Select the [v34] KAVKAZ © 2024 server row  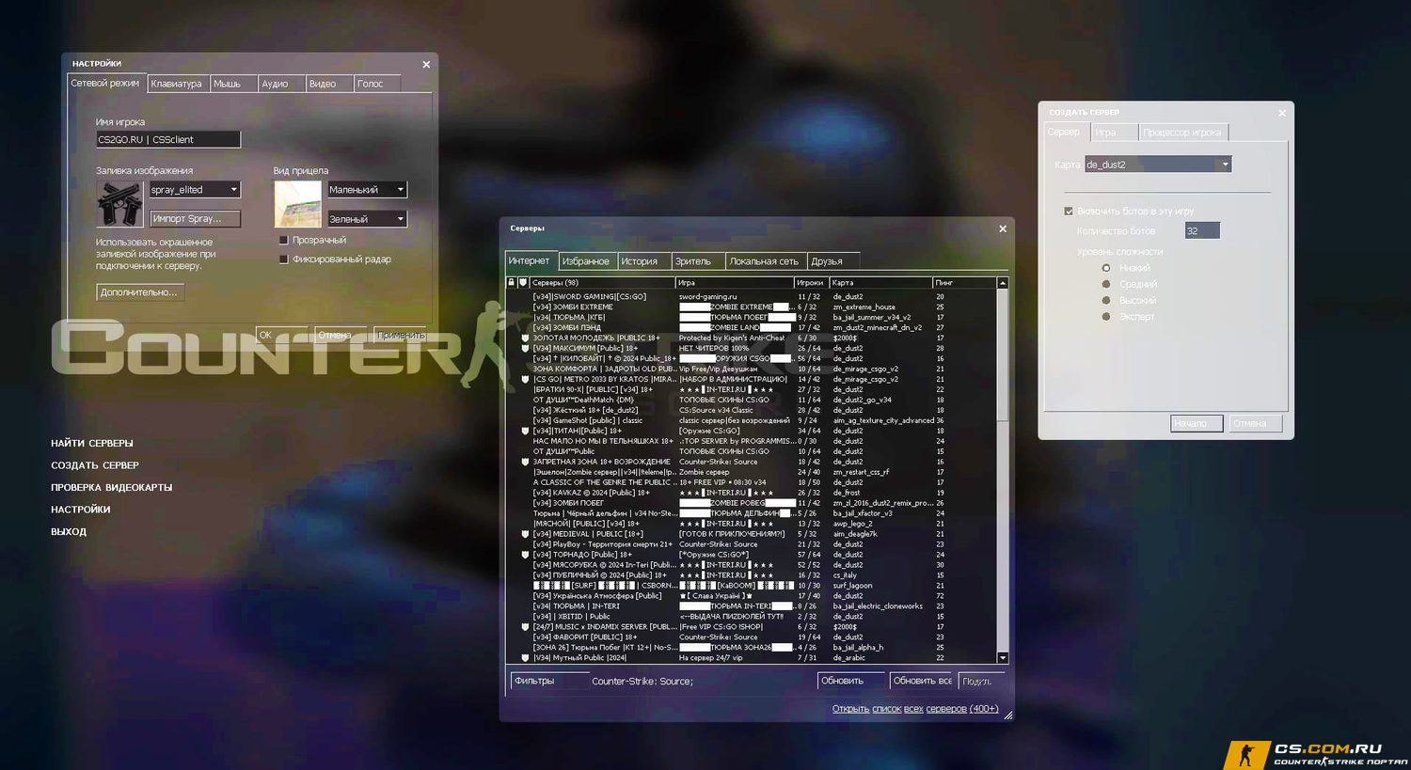point(752,493)
